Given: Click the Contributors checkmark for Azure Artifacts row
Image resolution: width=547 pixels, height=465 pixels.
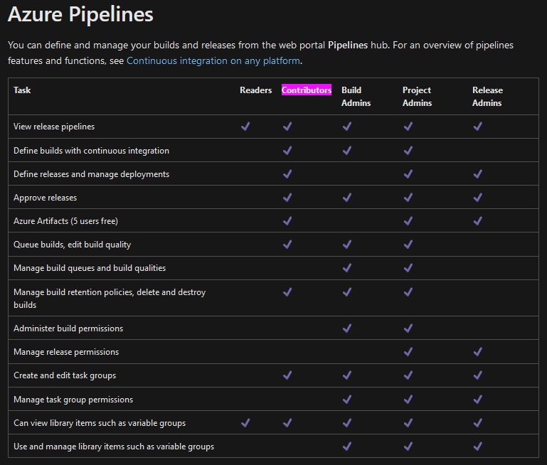Looking at the screenshot, I should [287, 221].
